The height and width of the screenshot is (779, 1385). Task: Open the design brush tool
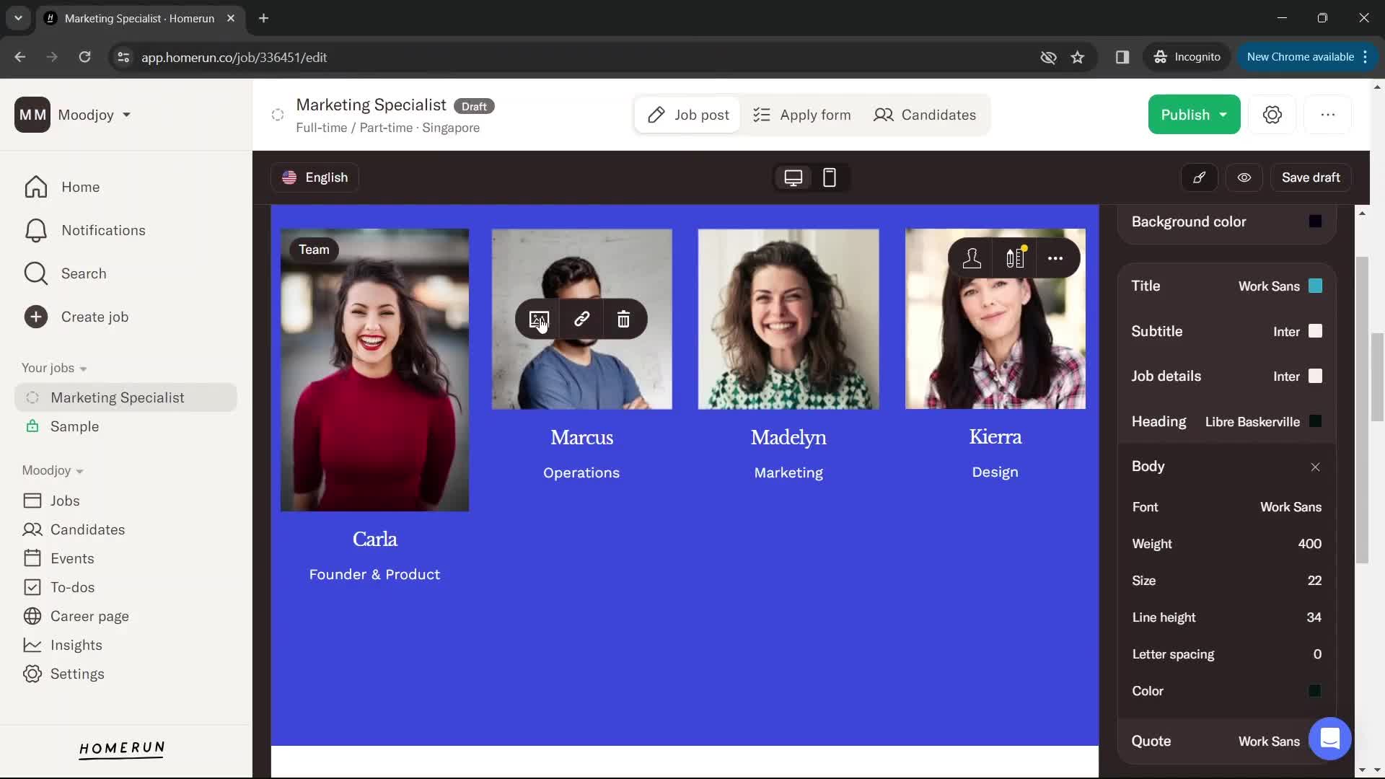1200,177
